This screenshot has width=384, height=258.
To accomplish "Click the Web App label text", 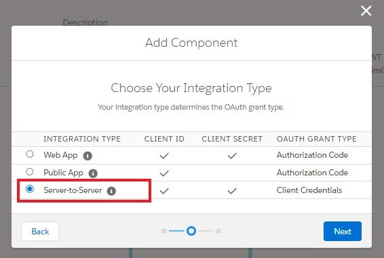I will [x=60, y=155].
